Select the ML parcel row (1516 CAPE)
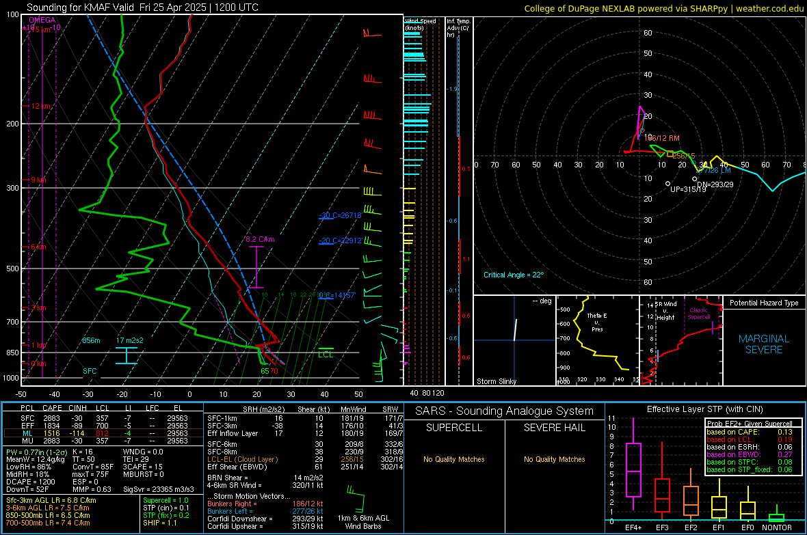Viewport: 807px width, 535px height. 103,433
